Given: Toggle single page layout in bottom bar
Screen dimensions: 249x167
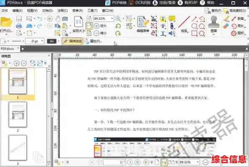Looking at the screenshot, I should (x=157, y=162).
